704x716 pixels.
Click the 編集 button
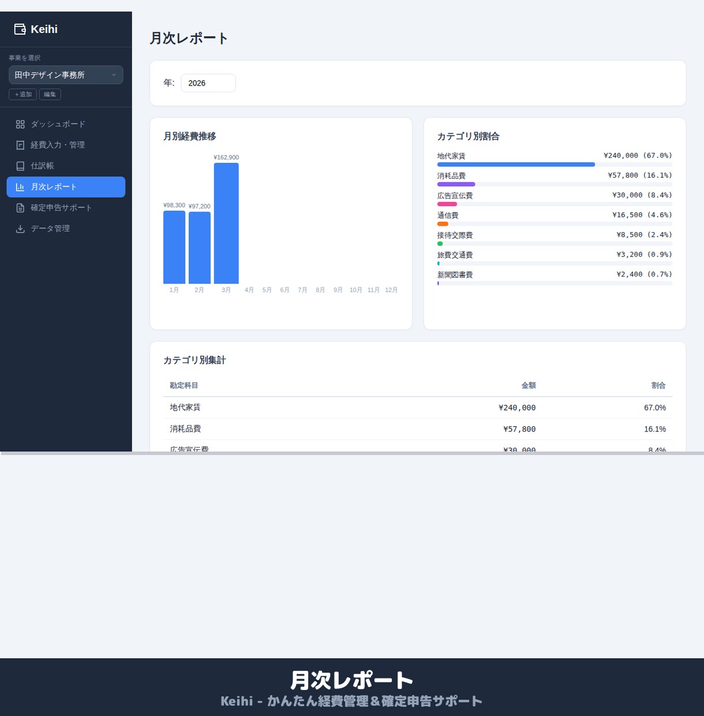50,94
